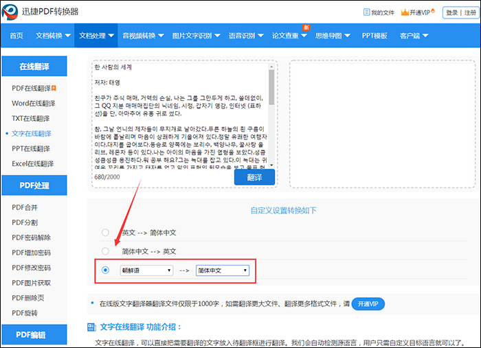This screenshot has width=481, height=348.
Task: Click 登录 in the top right
Action: 451,12
